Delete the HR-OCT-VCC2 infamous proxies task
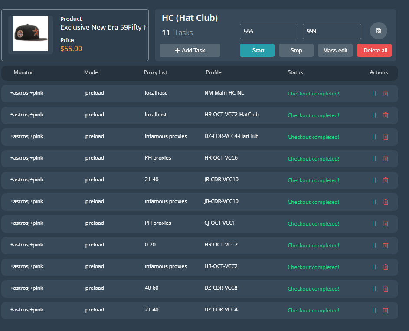409x331 pixels. click(x=386, y=267)
